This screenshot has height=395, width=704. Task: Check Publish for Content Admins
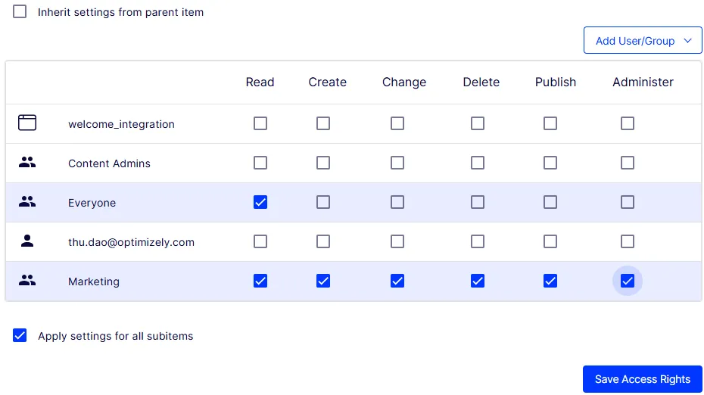pos(550,163)
